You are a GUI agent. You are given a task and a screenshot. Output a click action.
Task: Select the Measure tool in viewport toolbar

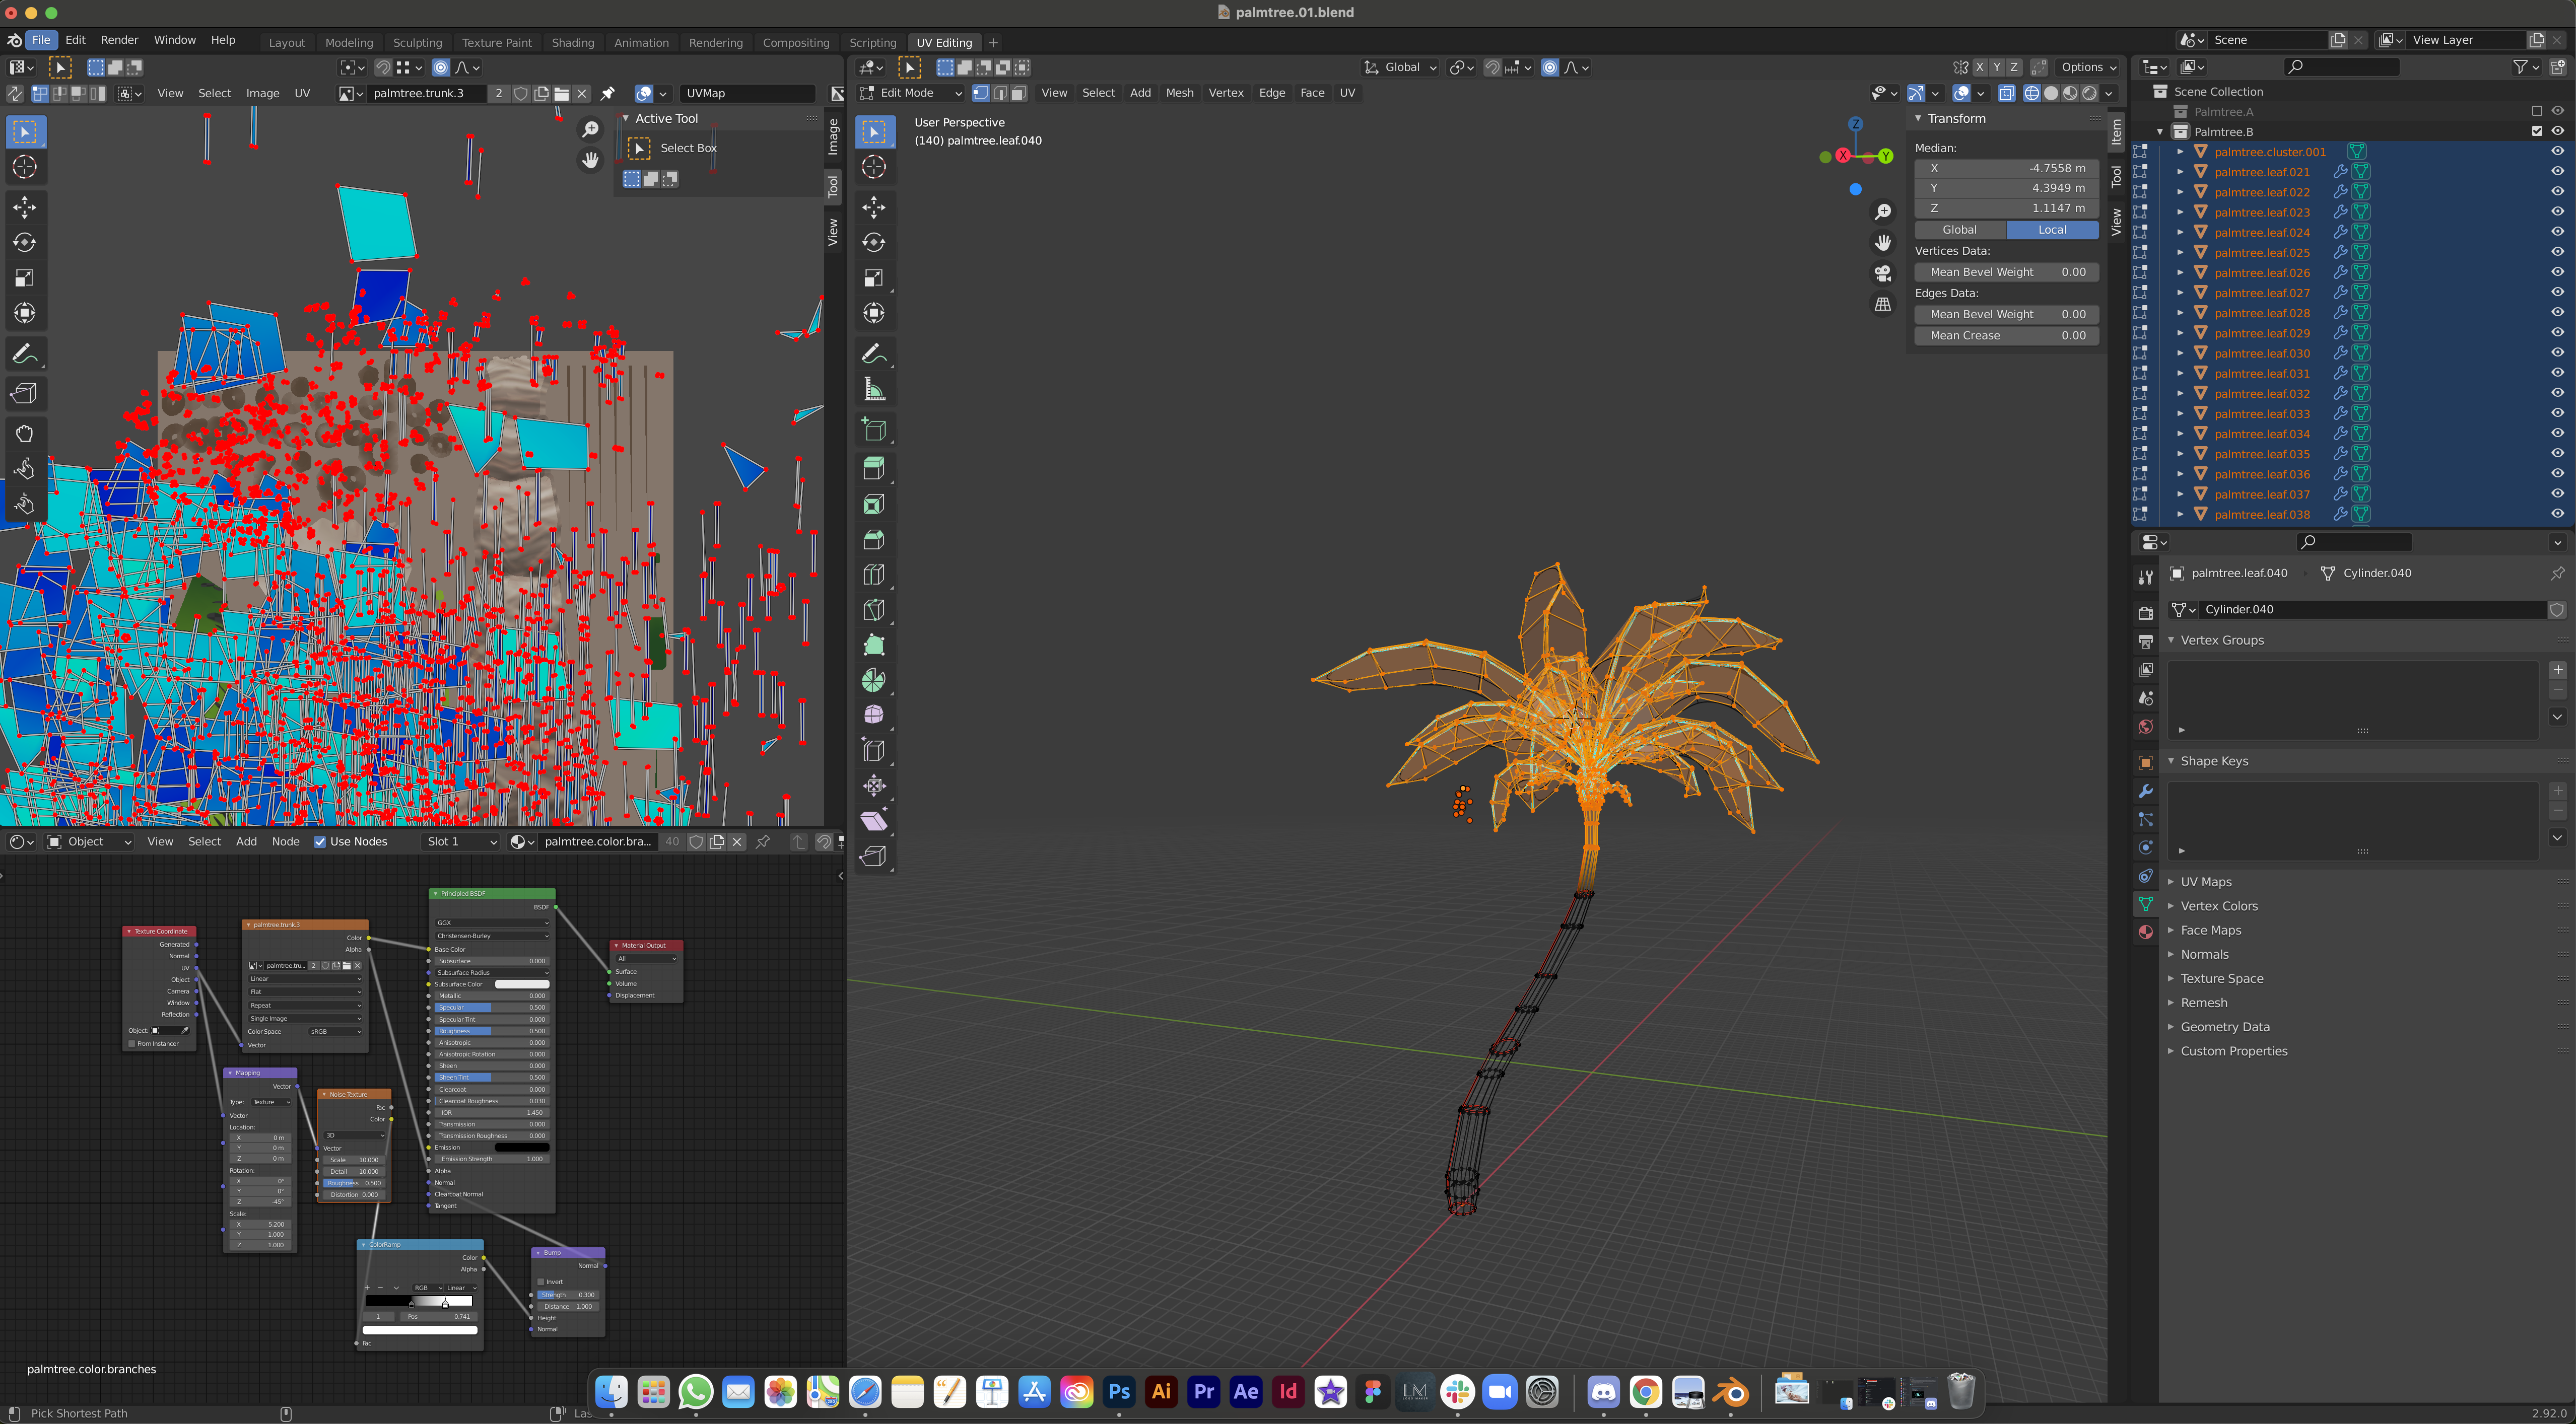pyautogui.click(x=874, y=390)
